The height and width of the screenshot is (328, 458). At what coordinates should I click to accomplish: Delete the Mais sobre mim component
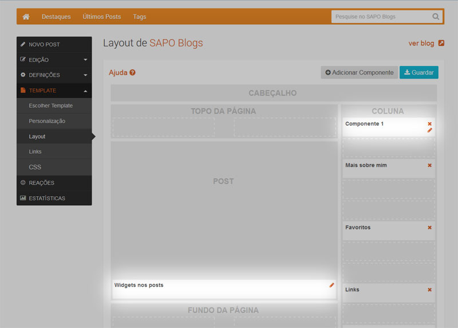point(429,166)
